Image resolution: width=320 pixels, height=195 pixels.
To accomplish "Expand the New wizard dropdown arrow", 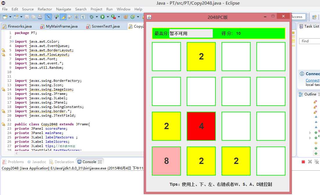I will pyautogui.click(x=10, y=17).
